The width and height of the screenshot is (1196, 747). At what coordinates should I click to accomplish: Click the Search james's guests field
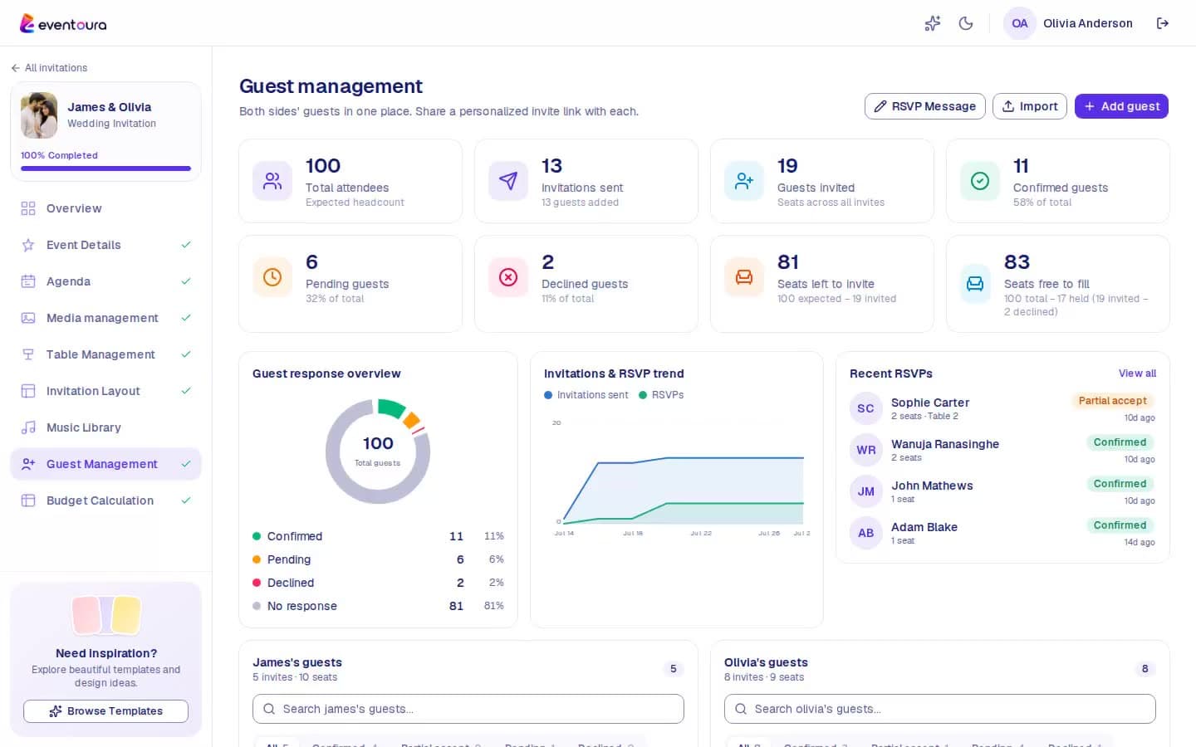click(x=468, y=709)
